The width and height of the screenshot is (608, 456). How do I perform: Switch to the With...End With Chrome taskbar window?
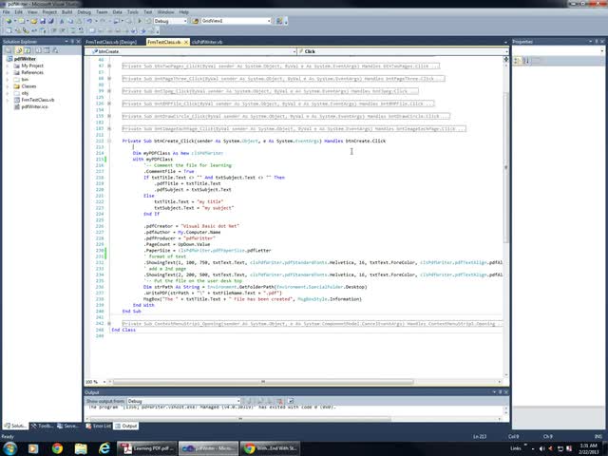(270, 448)
